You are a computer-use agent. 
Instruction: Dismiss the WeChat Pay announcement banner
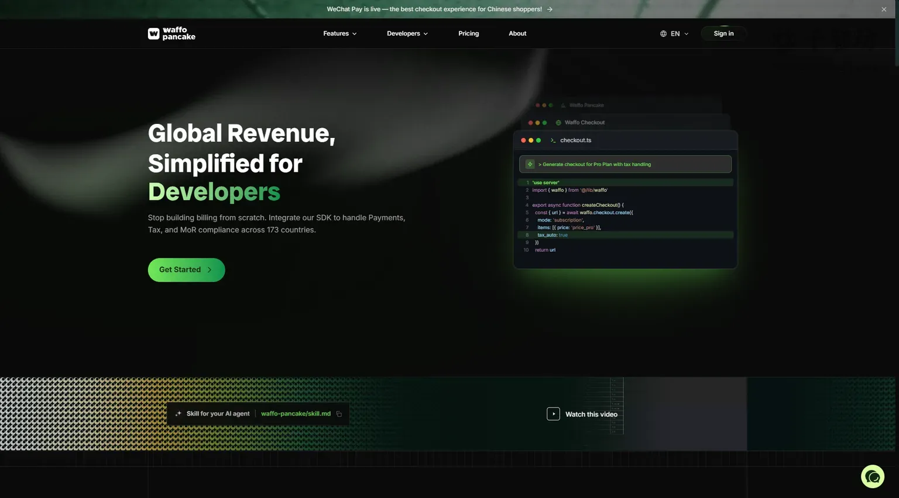pos(884,9)
